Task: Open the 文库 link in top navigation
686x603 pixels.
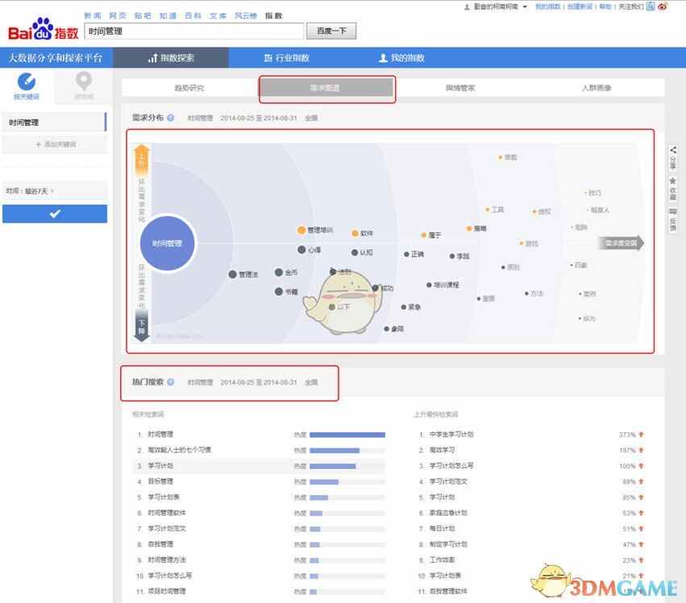Action: coord(218,16)
